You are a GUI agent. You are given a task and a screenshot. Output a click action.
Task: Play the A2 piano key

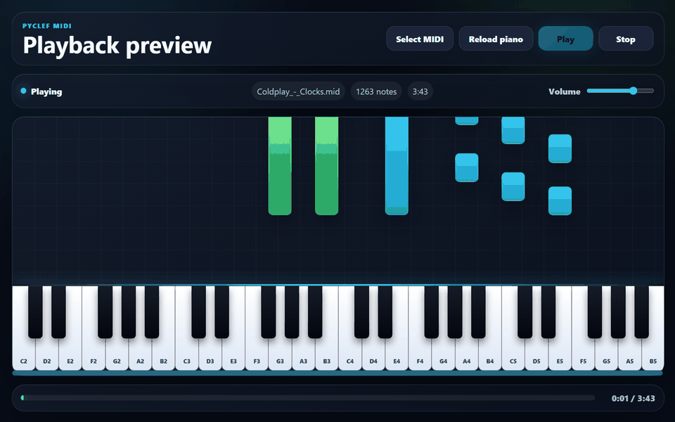click(140, 355)
